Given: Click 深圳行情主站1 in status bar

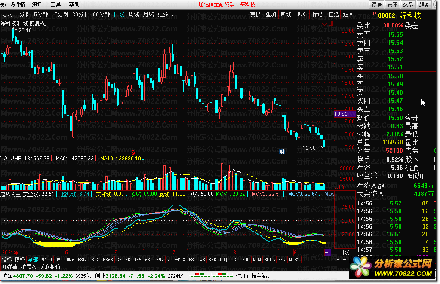Looking at the screenshot, I should pos(252,276).
